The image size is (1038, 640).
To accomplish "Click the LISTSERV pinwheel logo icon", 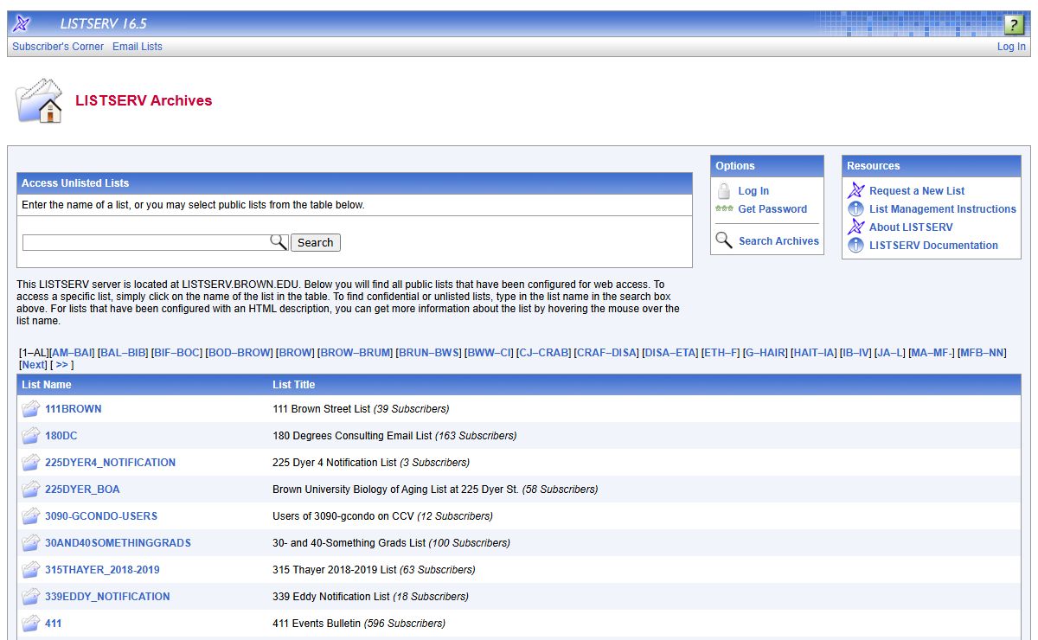I will point(22,23).
